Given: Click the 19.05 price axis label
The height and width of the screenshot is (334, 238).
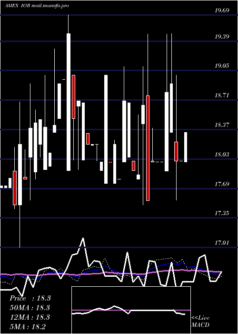Looking at the screenshot, I should (222, 66).
